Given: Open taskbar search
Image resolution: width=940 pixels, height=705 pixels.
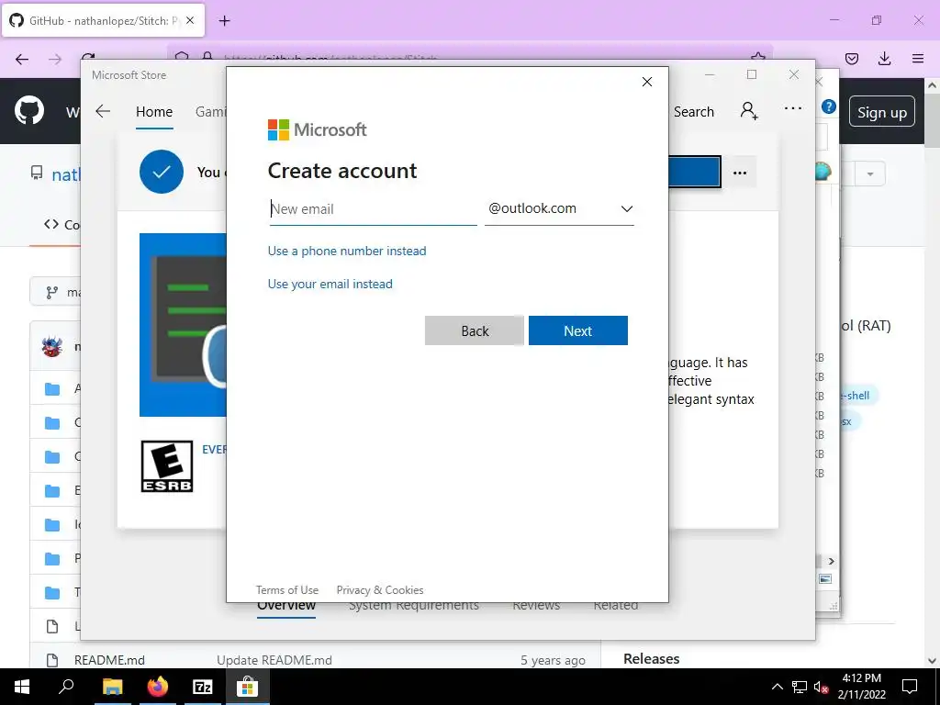Looking at the screenshot, I should (66, 687).
